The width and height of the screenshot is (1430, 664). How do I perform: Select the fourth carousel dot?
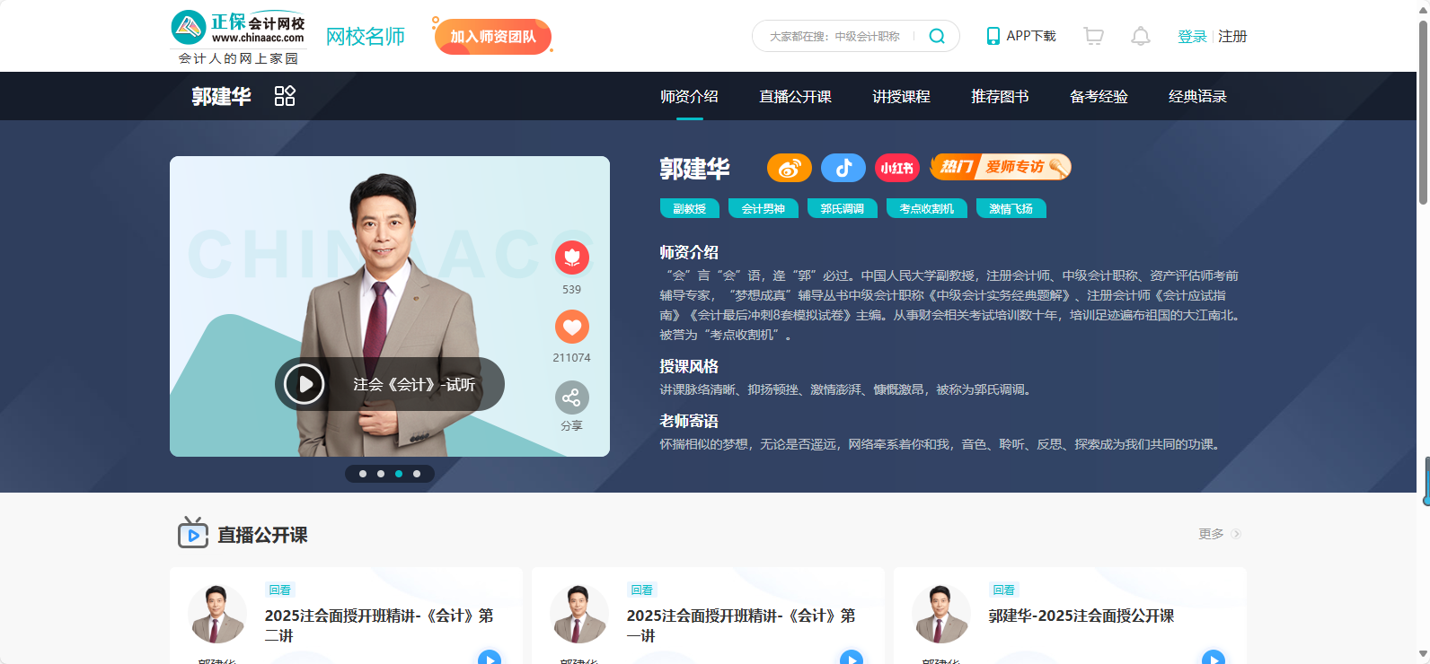[417, 474]
